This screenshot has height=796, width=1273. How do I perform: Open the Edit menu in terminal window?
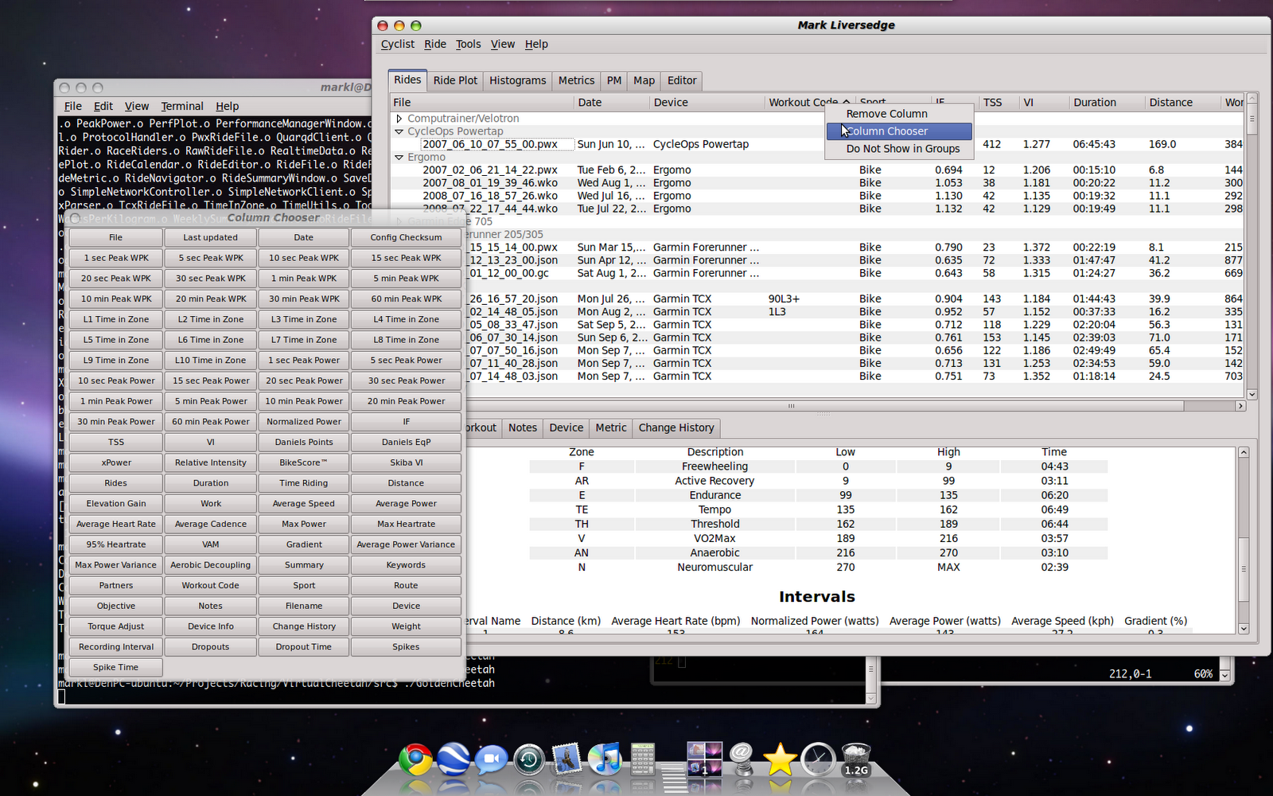103,107
